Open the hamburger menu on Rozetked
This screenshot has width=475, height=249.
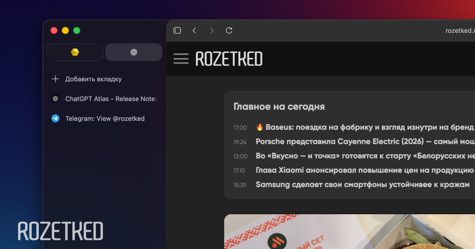[x=181, y=59]
